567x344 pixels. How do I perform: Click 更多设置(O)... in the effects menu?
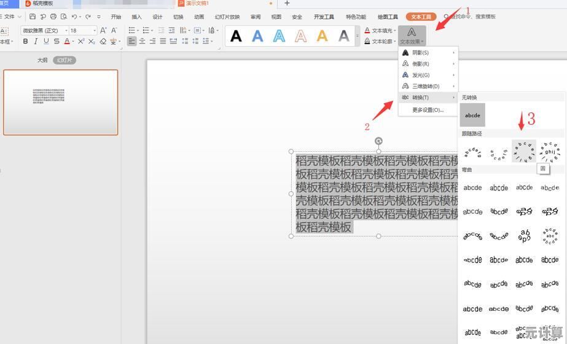point(428,110)
